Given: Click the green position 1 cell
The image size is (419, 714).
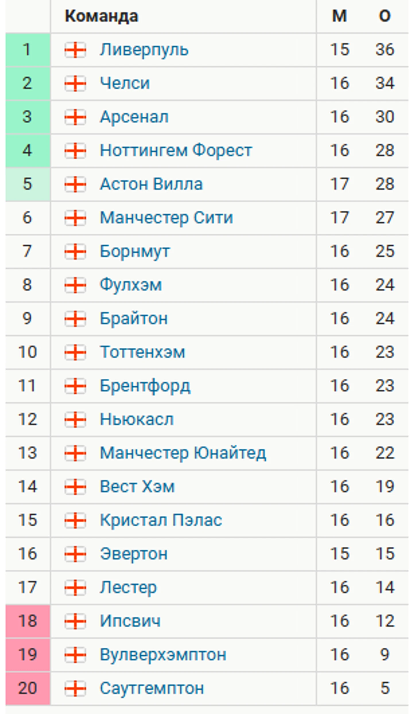Looking at the screenshot, I should [x=28, y=50].
